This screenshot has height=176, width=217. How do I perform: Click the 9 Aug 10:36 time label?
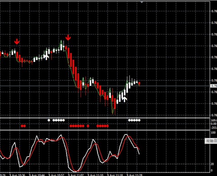point(17,175)
